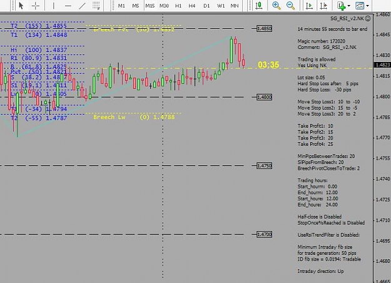Click the 1.4770 price scale value

tap(383, 138)
